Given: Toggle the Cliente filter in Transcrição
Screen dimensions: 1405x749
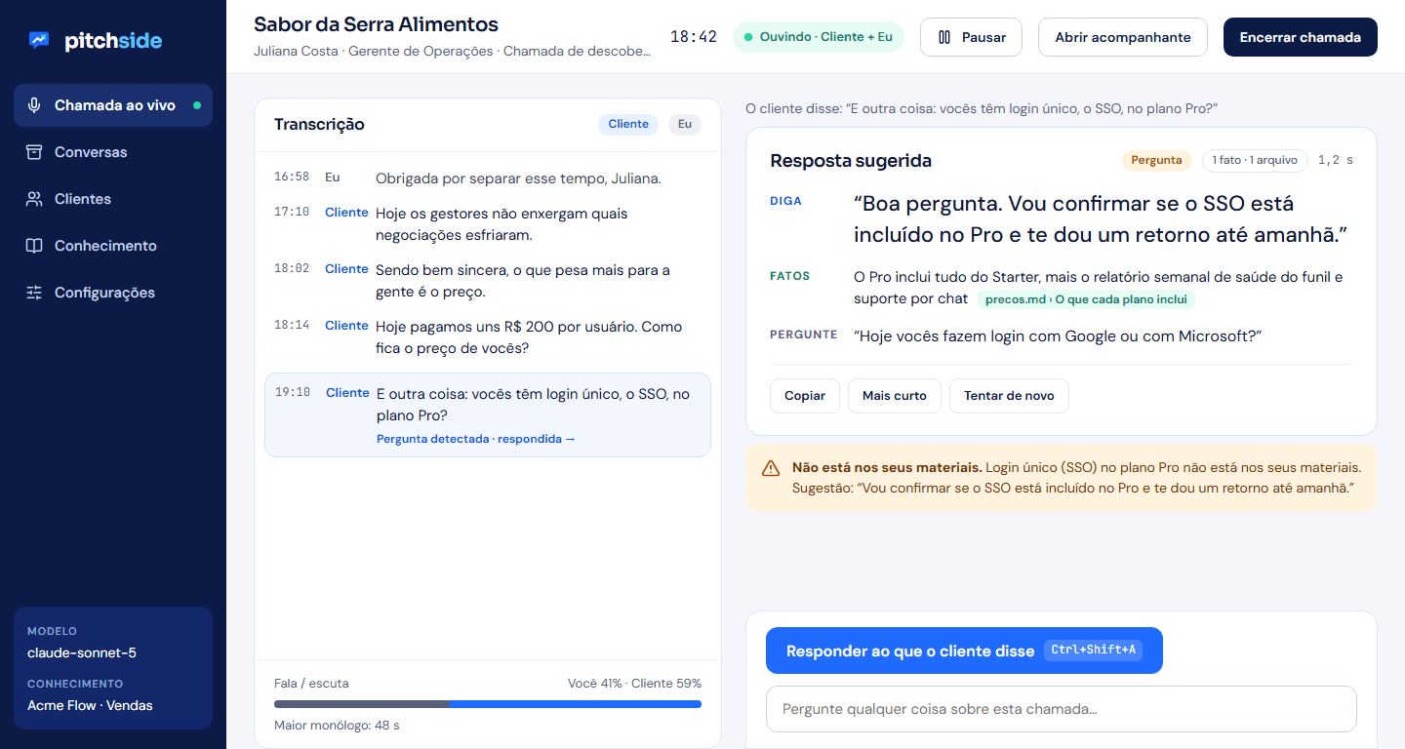Looking at the screenshot, I should [x=628, y=124].
